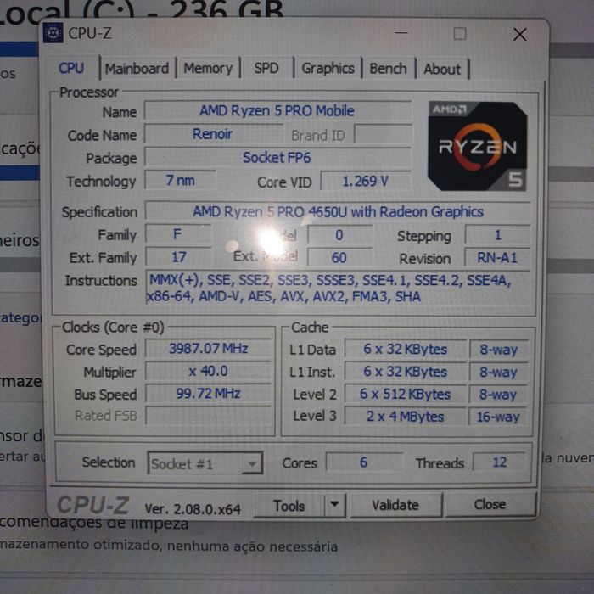
Task: Click the Ext. Model value '60'
Action: point(339,258)
